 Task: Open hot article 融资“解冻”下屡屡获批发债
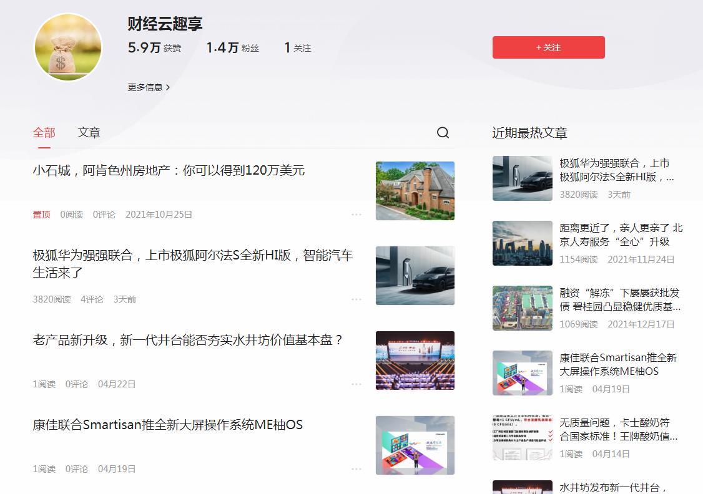click(x=620, y=299)
